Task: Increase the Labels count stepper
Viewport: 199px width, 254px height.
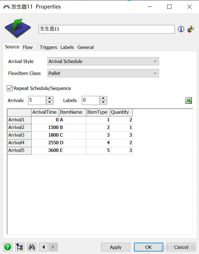Action: click(103, 98)
